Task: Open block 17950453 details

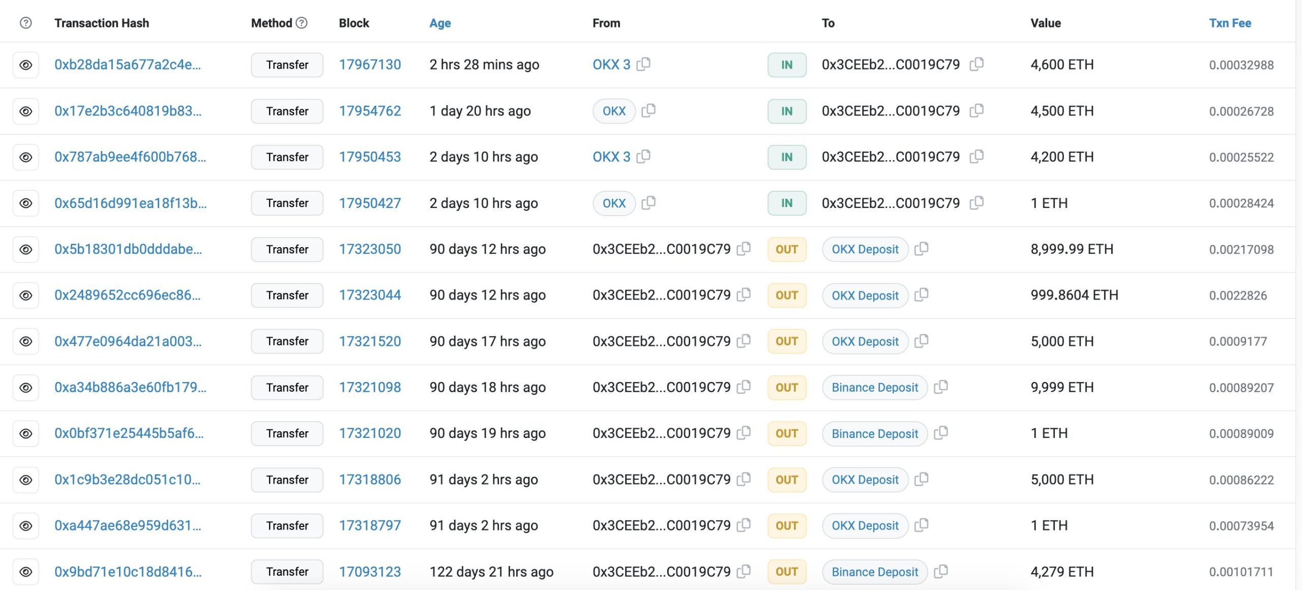Action: coord(370,157)
